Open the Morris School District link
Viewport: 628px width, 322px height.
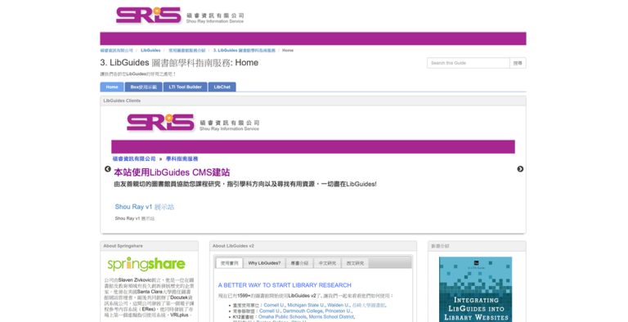(x=332, y=317)
